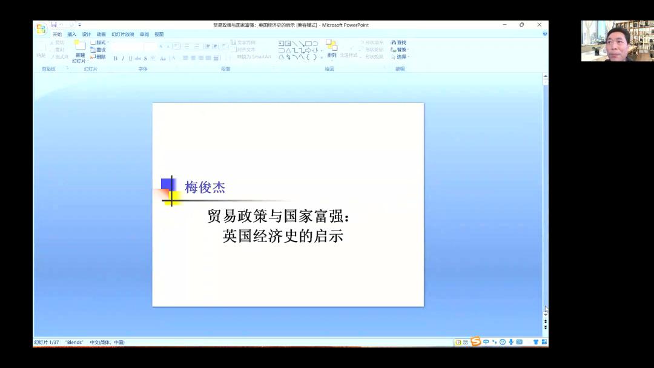Click the "Blends" theme name in status bar

point(74,342)
